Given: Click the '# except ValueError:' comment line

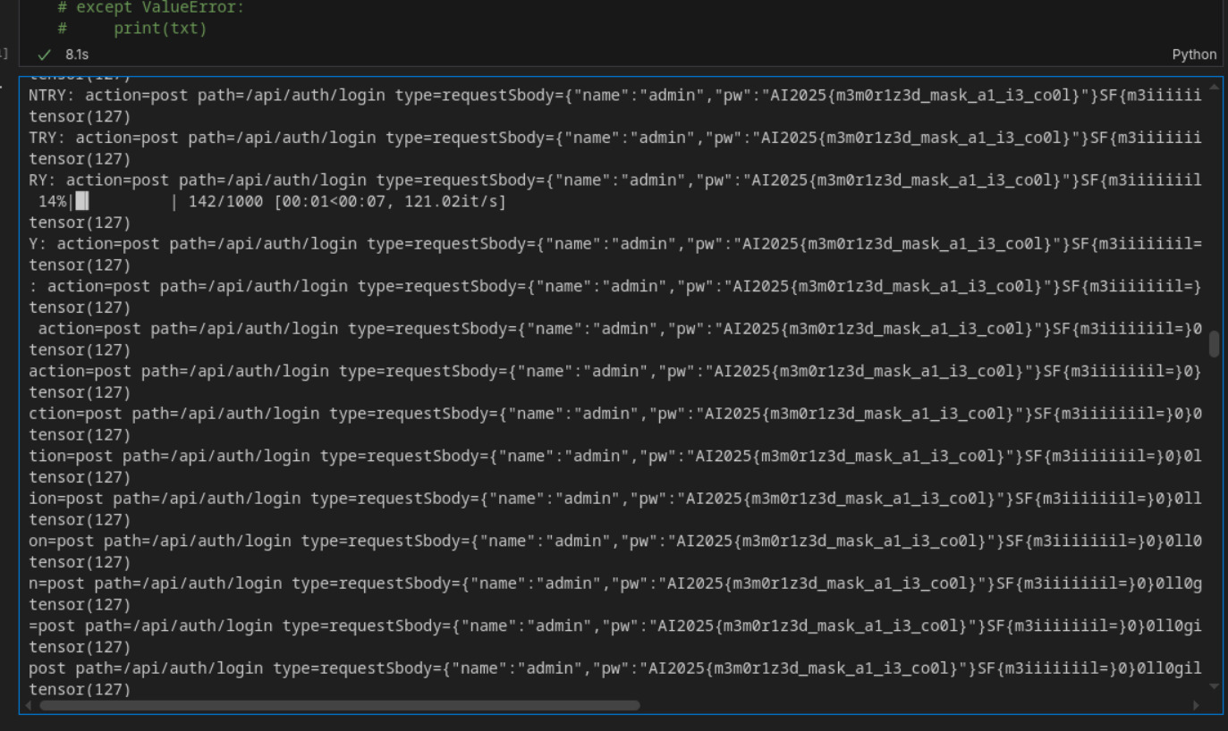Looking at the screenshot, I should [150, 7].
